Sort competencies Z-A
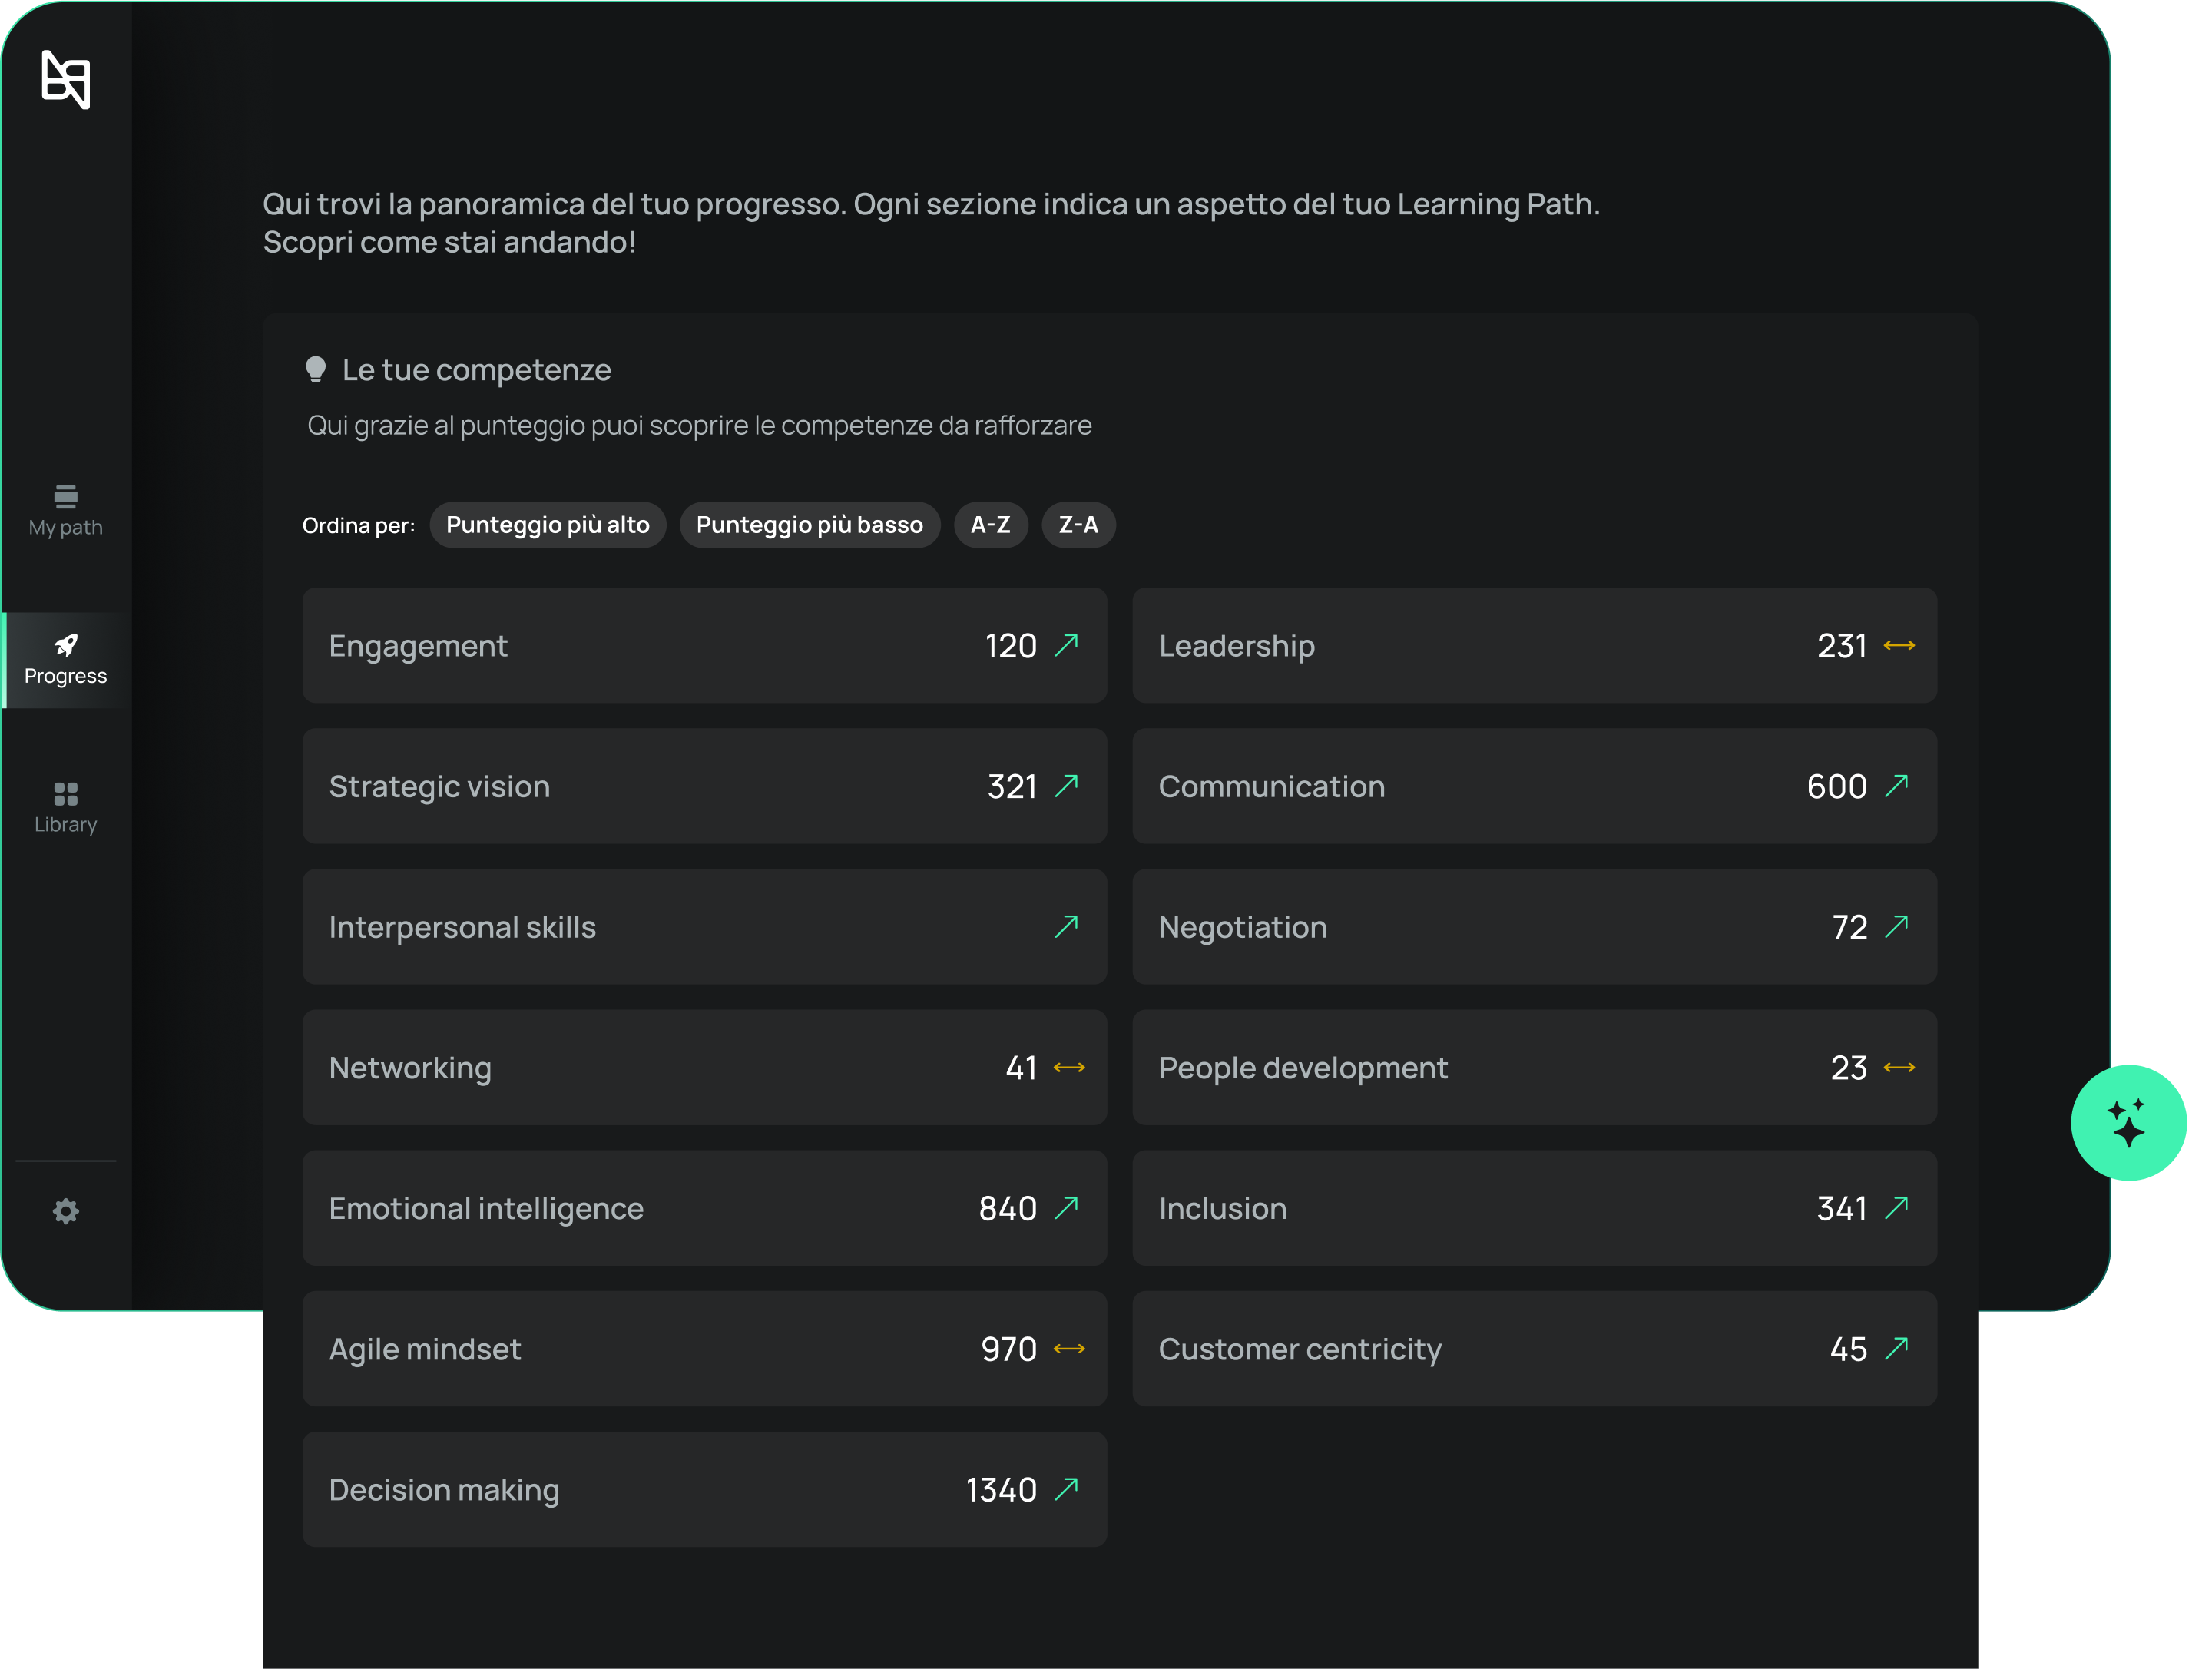The height and width of the screenshot is (1669, 2212). [1078, 525]
